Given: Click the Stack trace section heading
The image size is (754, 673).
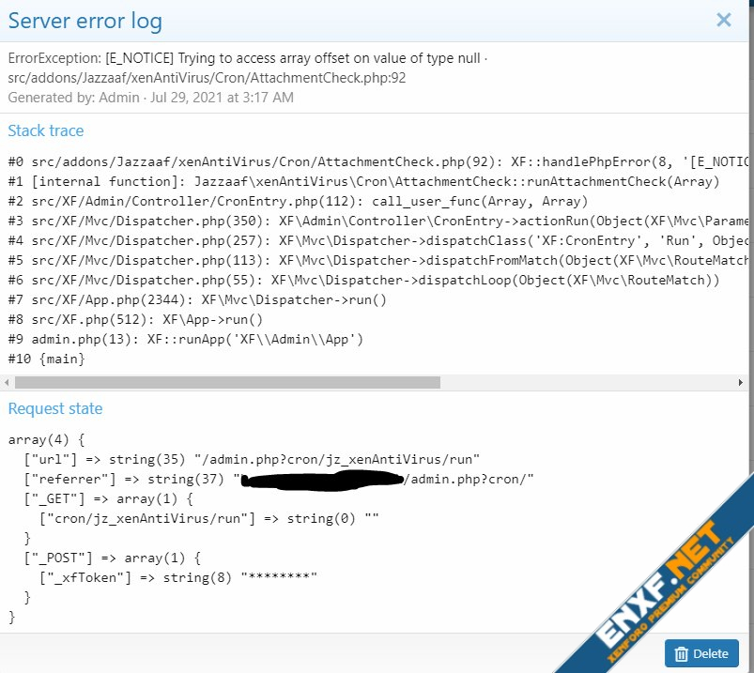Looking at the screenshot, I should [45, 130].
